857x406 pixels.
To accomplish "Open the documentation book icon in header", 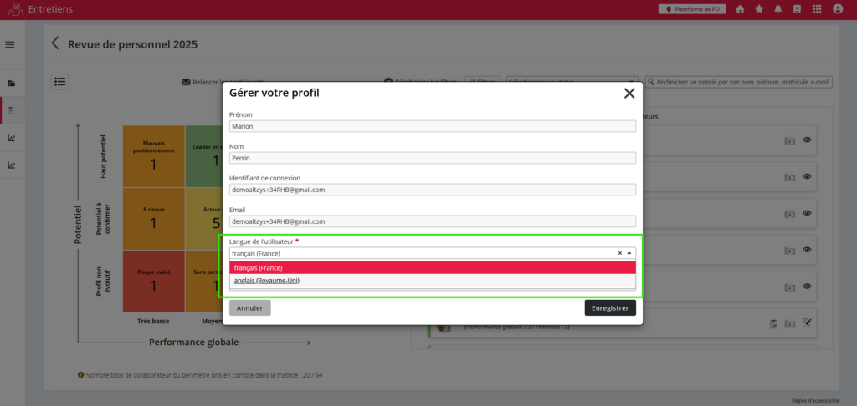I will (798, 9).
